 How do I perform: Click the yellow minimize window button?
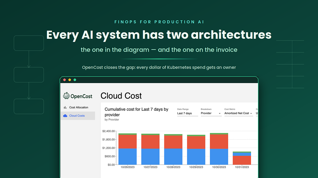click(70, 80)
